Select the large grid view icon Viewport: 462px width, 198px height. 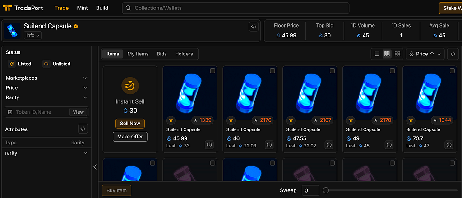tap(397, 54)
